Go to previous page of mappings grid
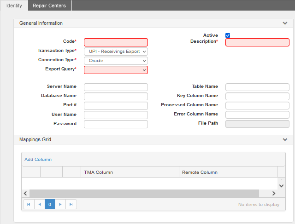The height and width of the screenshot is (224, 295). 40,204
